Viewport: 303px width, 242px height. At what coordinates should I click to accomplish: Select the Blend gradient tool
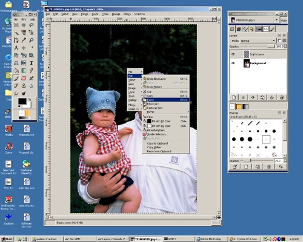(24, 71)
